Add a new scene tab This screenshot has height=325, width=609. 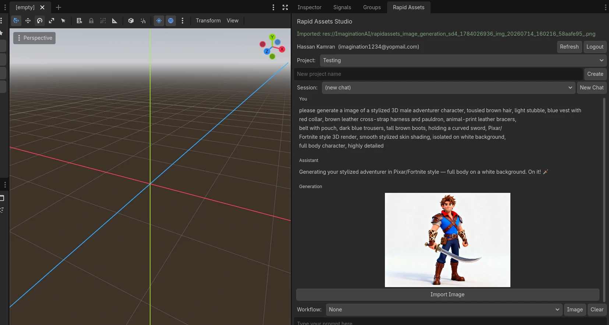59,7
